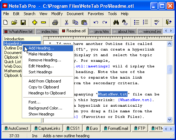Viewport: 176px width, 140px height.
Task: Open Find using the binoculars icon
Action: [x=116, y=22]
